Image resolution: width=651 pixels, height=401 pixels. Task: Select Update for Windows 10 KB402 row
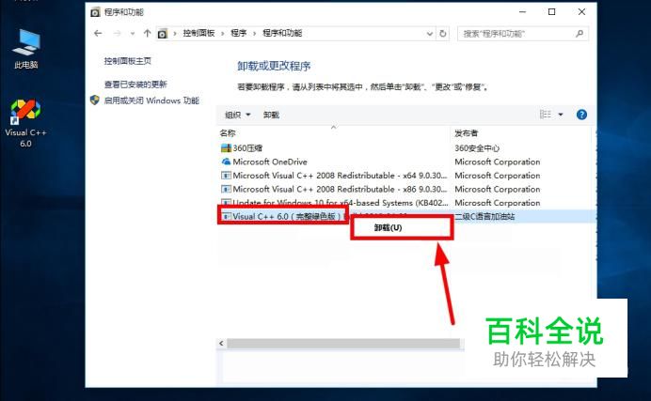[x=405, y=203]
